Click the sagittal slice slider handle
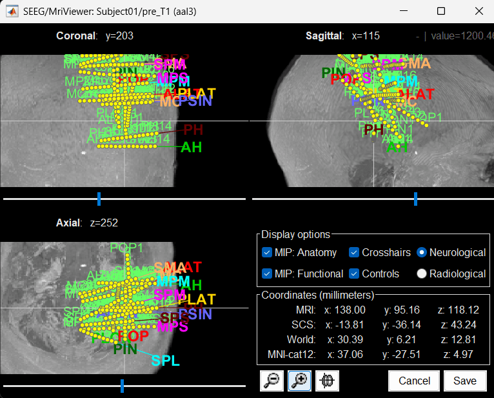 coord(415,199)
